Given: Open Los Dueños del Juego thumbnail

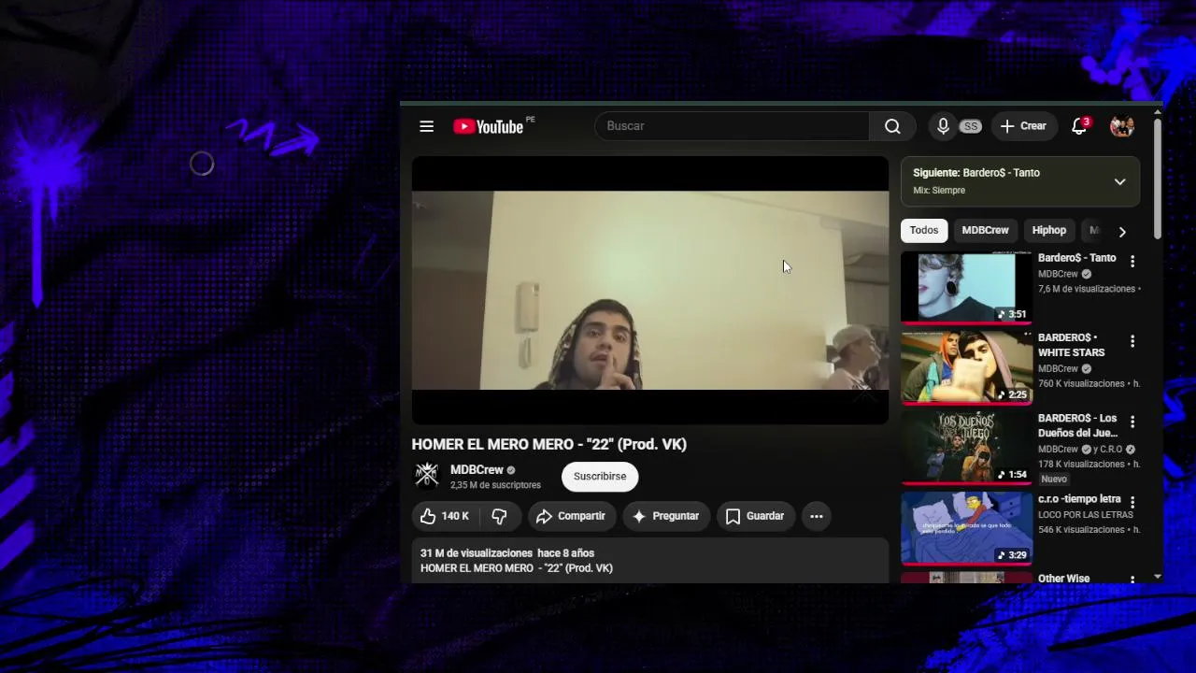Looking at the screenshot, I should pos(966,448).
